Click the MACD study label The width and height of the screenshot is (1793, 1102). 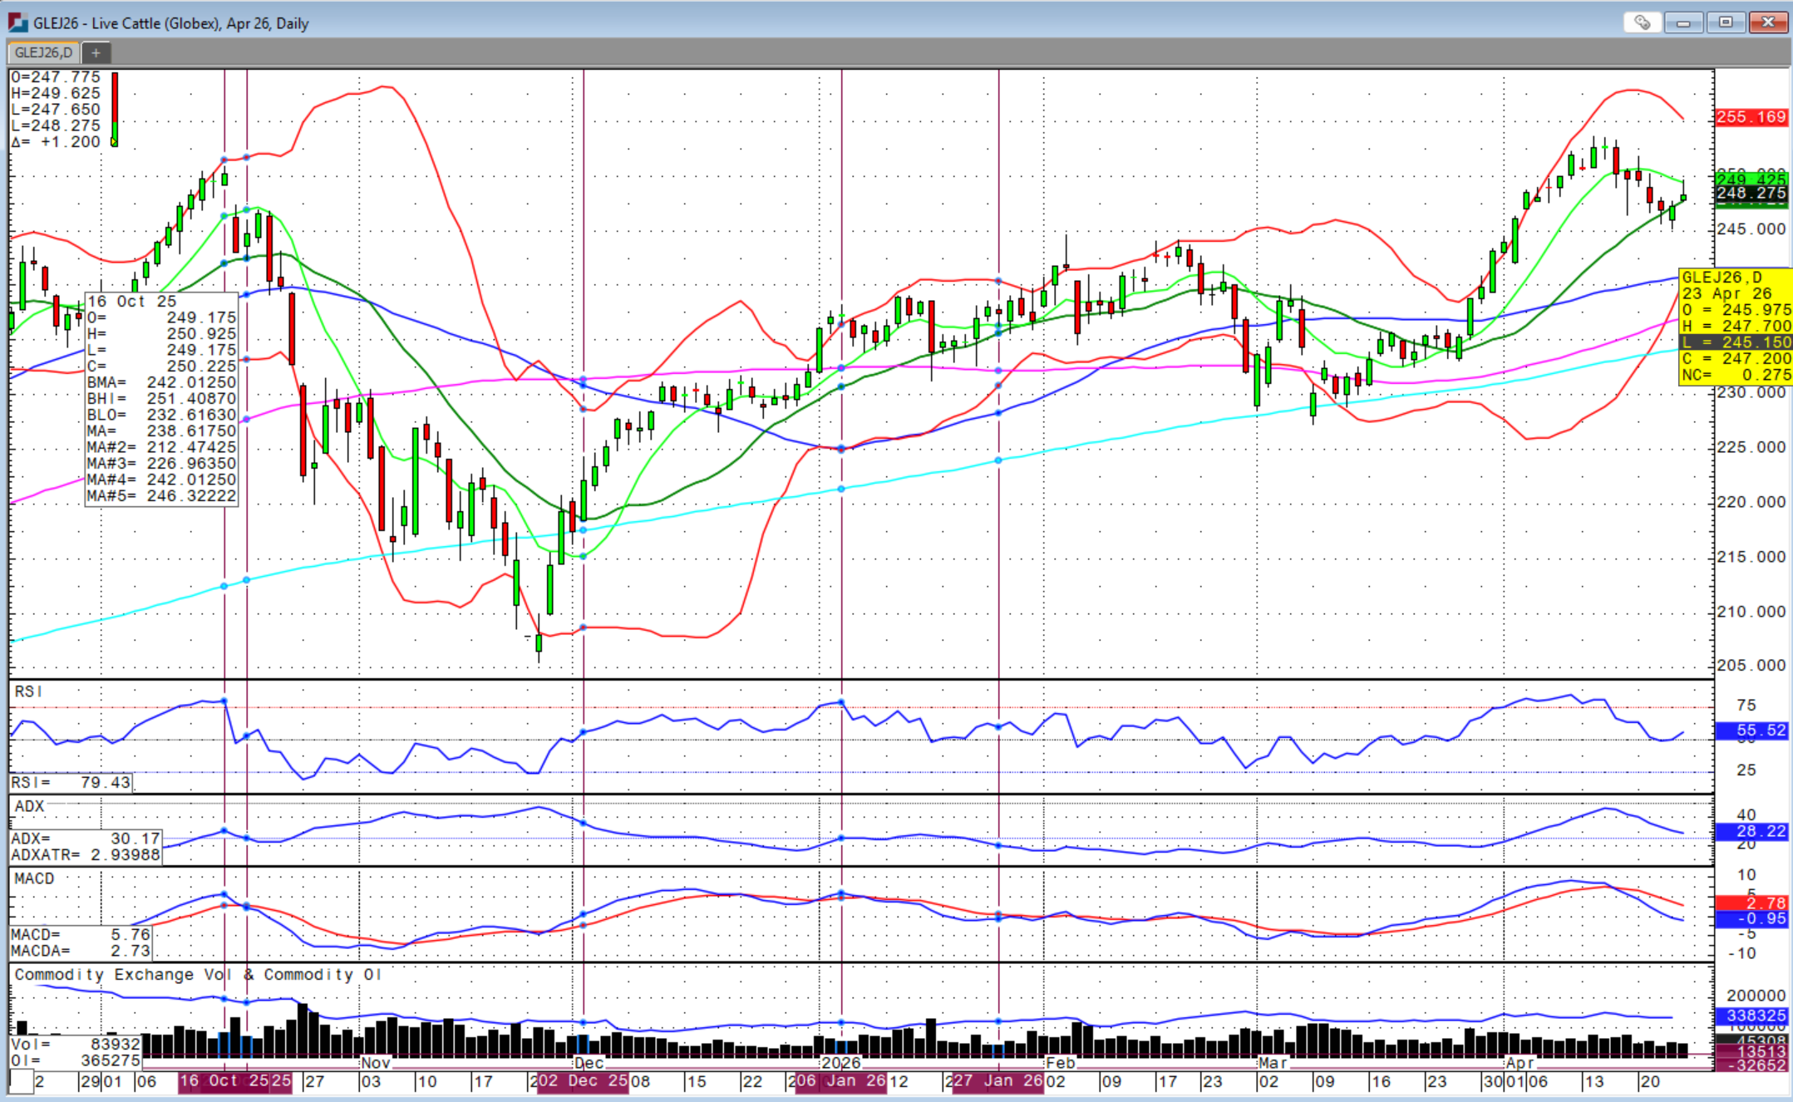(34, 878)
